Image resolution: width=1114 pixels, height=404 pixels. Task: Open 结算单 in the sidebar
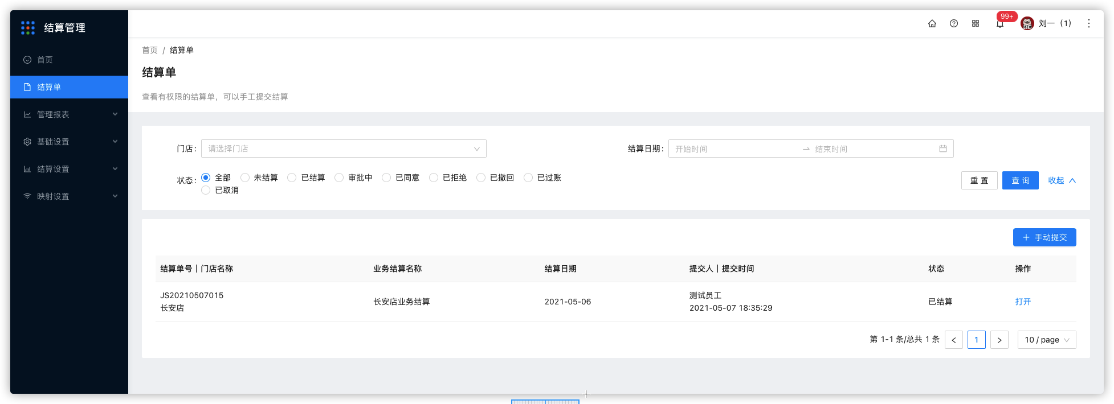coord(69,87)
